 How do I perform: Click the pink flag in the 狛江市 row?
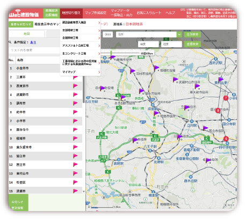75,156
